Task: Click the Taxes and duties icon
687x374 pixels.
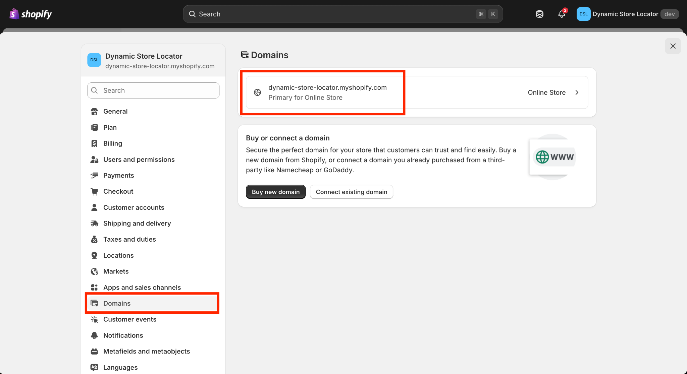Action: (x=94, y=239)
